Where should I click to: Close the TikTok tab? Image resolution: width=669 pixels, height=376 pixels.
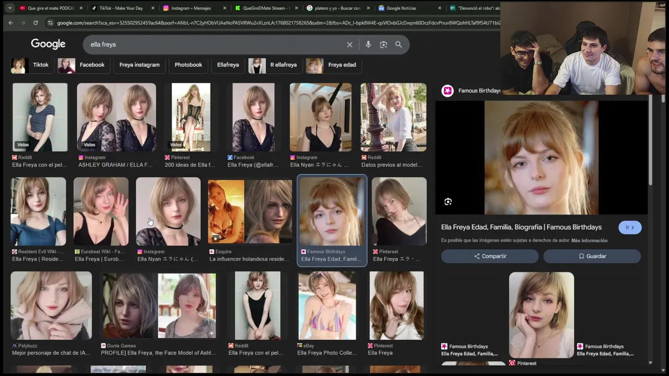point(153,8)
